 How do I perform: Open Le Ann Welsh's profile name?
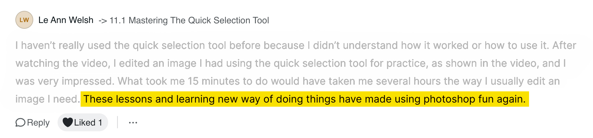click(66, 20)
